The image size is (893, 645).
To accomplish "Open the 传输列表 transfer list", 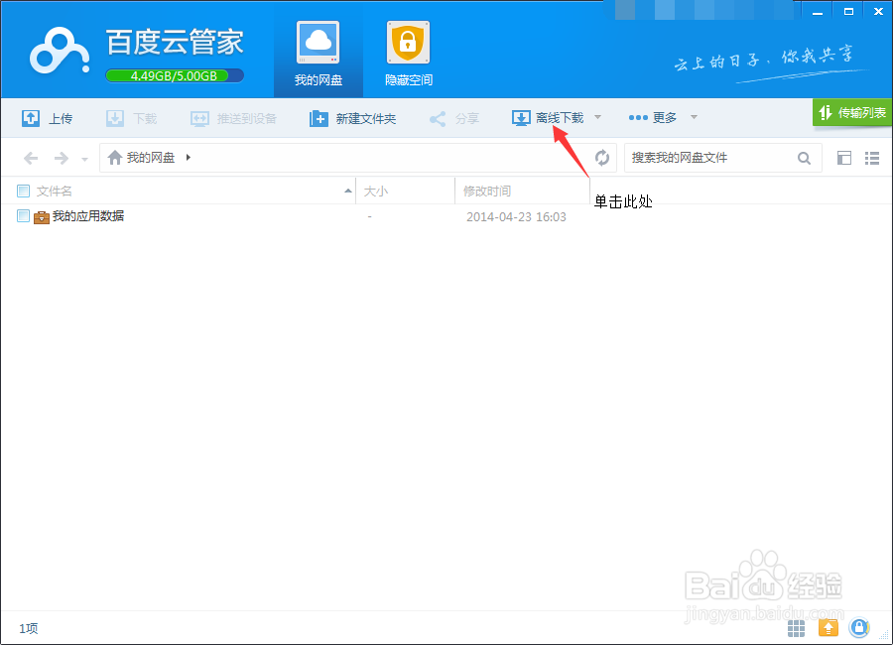I will [853, 113].
